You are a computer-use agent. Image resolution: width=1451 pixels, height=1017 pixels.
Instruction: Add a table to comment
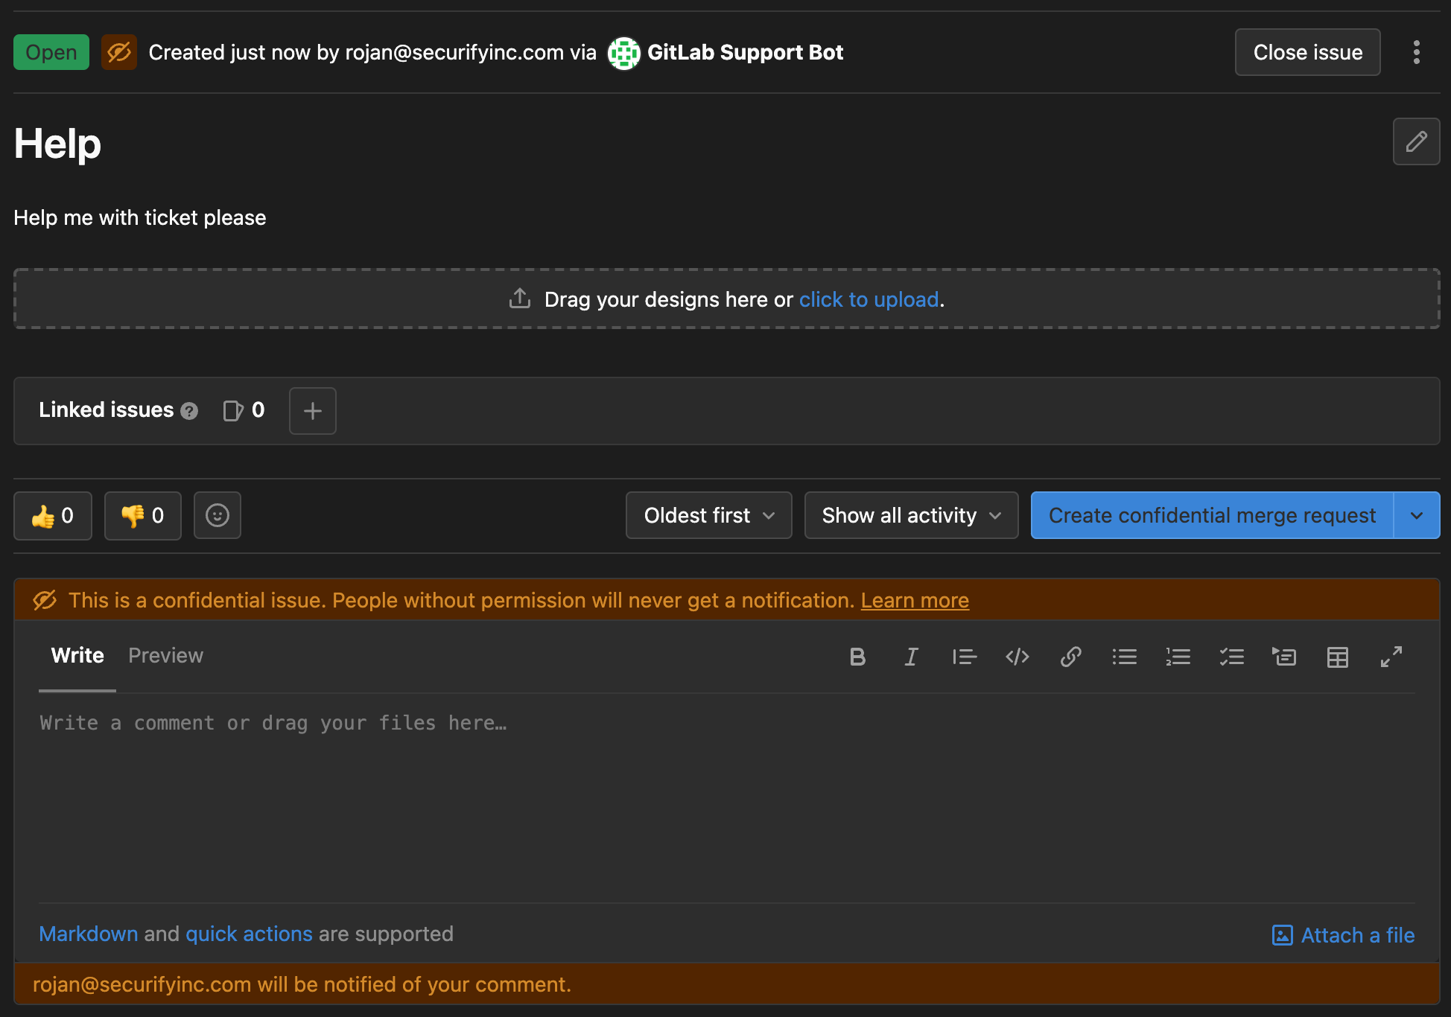pyautogui.click(x=1338, y=657)
